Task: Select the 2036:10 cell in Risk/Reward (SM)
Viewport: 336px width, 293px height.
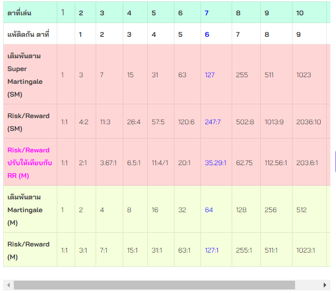Action: point(308,122)
